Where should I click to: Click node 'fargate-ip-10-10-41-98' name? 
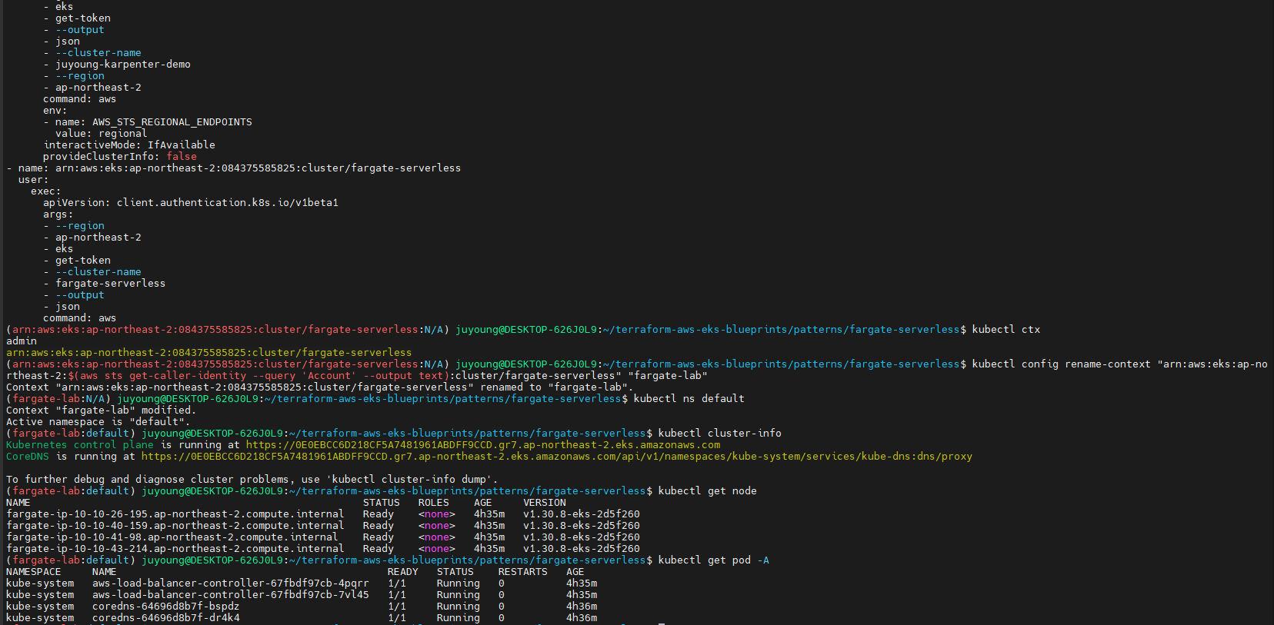[x=172, y=537]
